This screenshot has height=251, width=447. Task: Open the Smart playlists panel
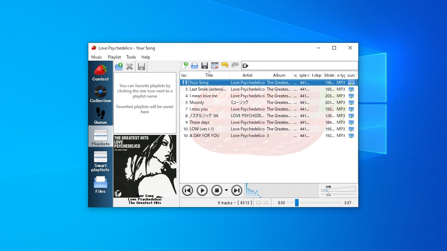pos(101,161)
